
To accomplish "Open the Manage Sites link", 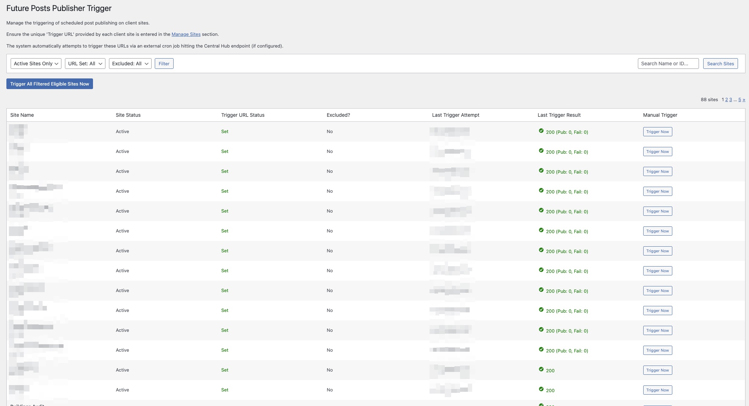I will pos(186,34).
